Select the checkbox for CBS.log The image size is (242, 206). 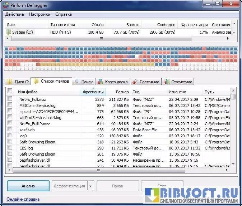point(10,148)
